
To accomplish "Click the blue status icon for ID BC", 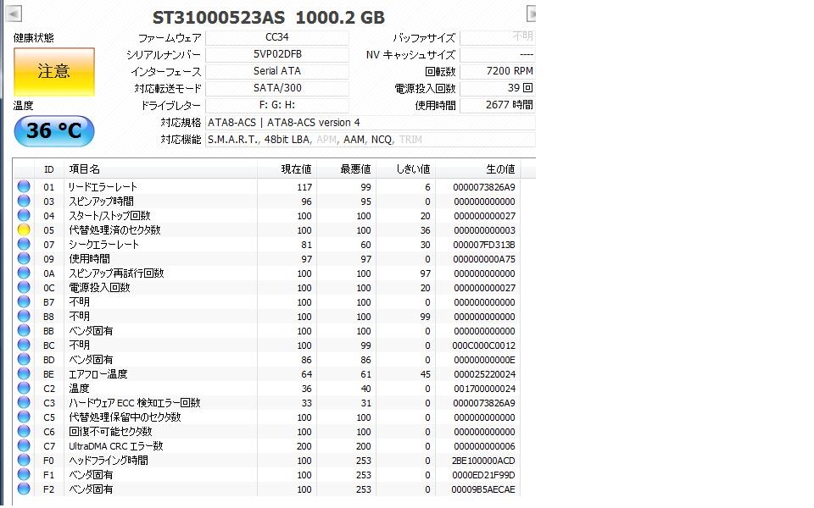I will tap(24, 345).
